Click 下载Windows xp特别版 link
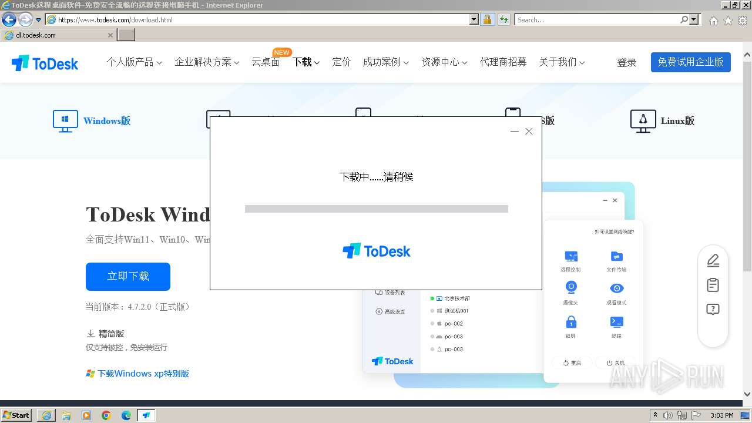The image size is (752, 423). click(138, 374)
